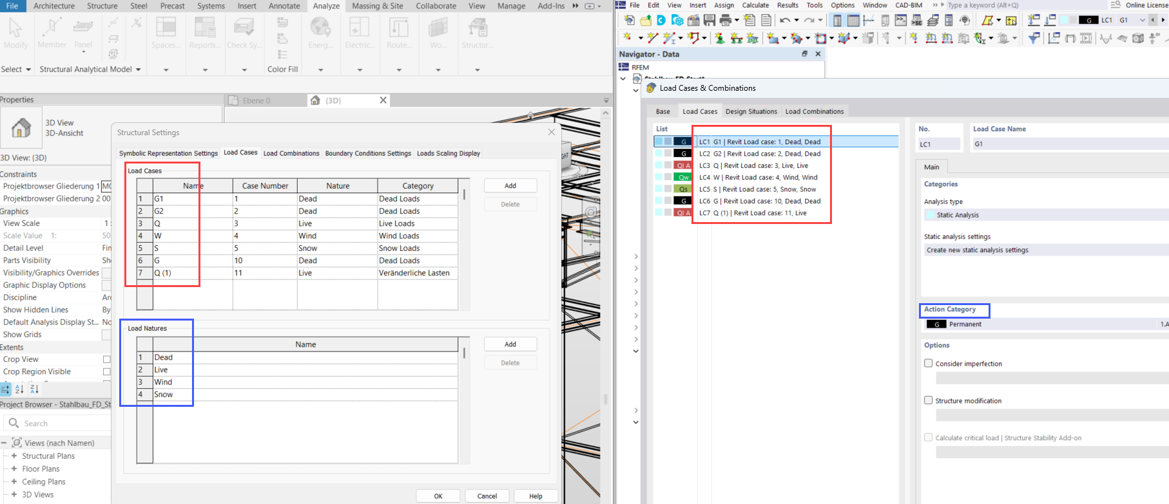Click the RFEM Undo arrow icon
Screen dimensions: 1169x504
coord(785,20)
